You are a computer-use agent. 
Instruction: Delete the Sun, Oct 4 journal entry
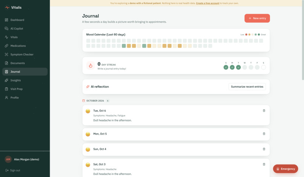[x=264, y=149]
